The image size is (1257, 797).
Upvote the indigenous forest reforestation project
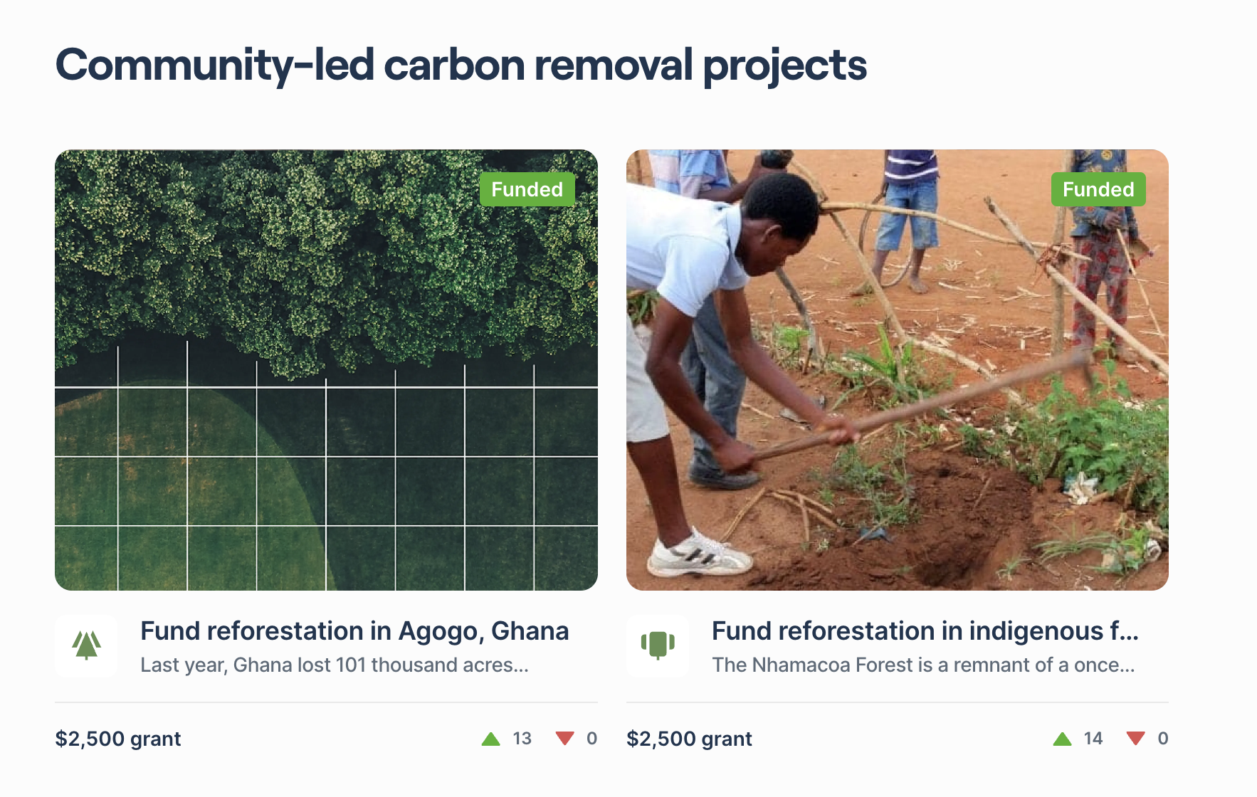click(x=1062, y=739)
